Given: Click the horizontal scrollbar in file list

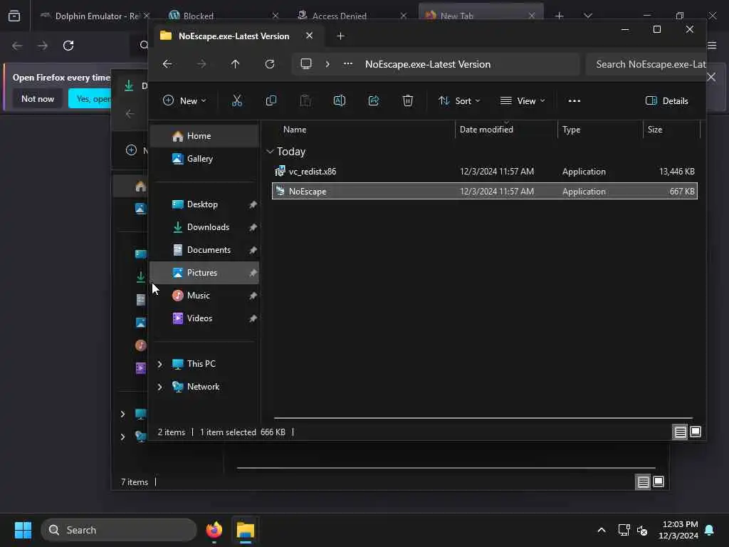Looking at the screenshot, I should coord(483,418).
